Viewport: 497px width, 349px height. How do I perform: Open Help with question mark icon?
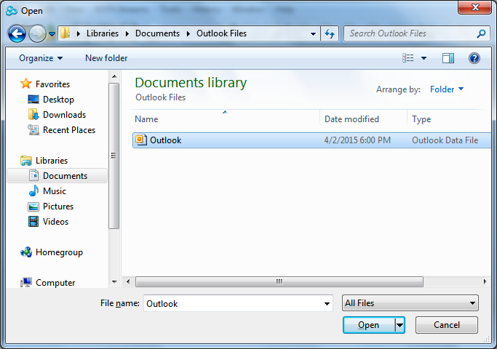tap(474, 58)
